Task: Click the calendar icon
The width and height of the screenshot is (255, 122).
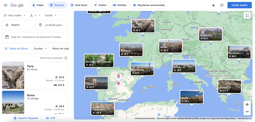Action: pyautogui.click(x=7, y=37)
